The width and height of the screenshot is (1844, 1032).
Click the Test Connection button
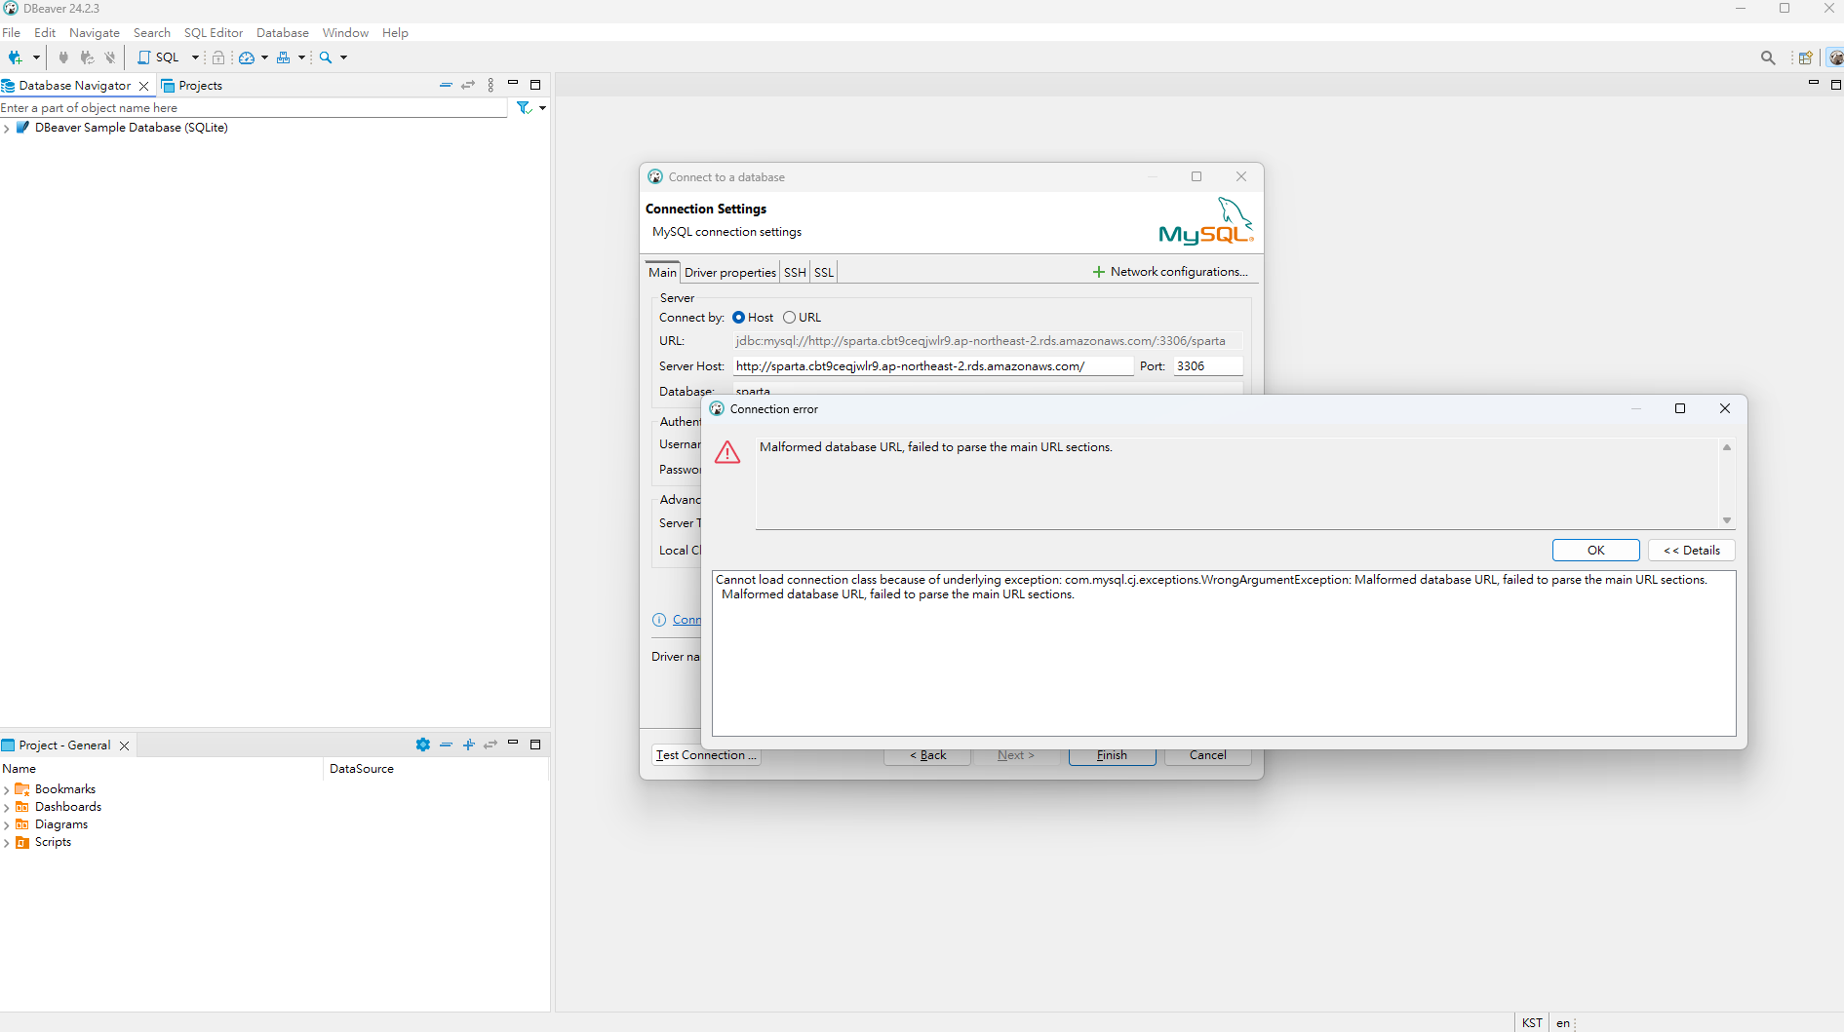coord(706,755)
